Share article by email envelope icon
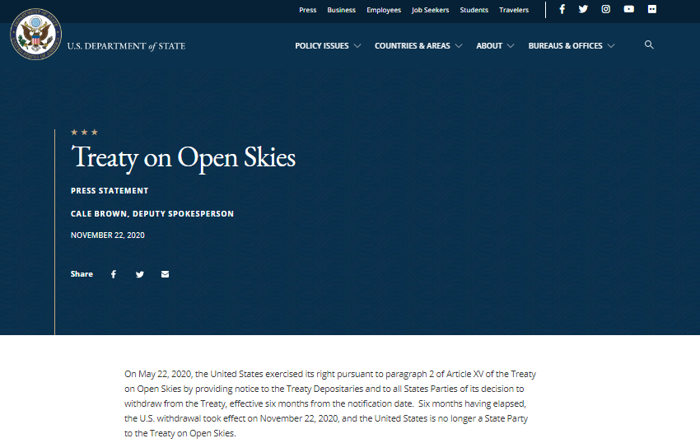700x443 pixels. point(165,274)
